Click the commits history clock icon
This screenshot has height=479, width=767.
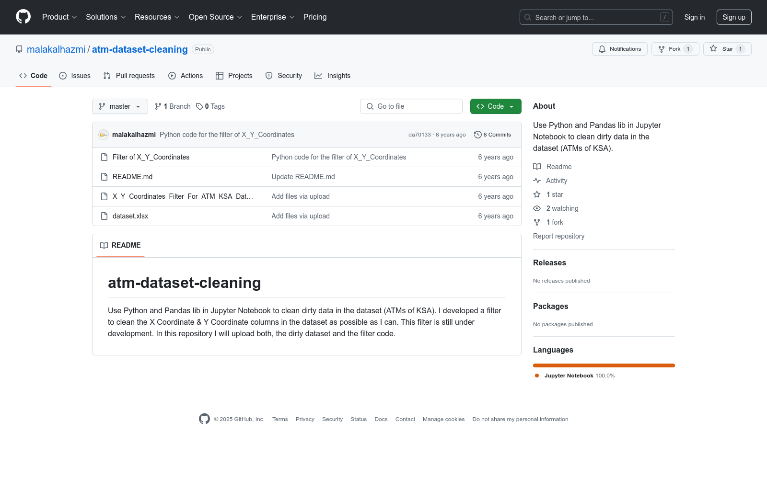pyautogui.click(x=477, y=135)
